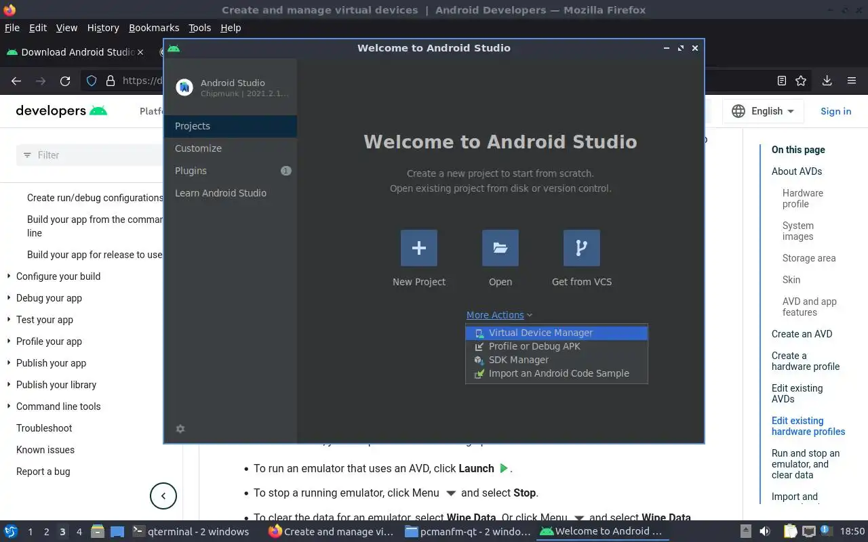Click the padlock site info icon

coord(111,81)
